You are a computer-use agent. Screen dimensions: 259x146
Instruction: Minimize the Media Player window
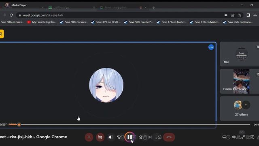pyautogui.click(x=242, y=5)
